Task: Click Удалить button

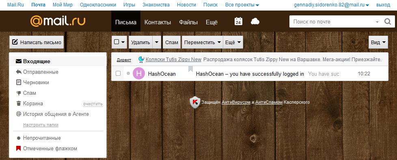Action: click(141, 42)
